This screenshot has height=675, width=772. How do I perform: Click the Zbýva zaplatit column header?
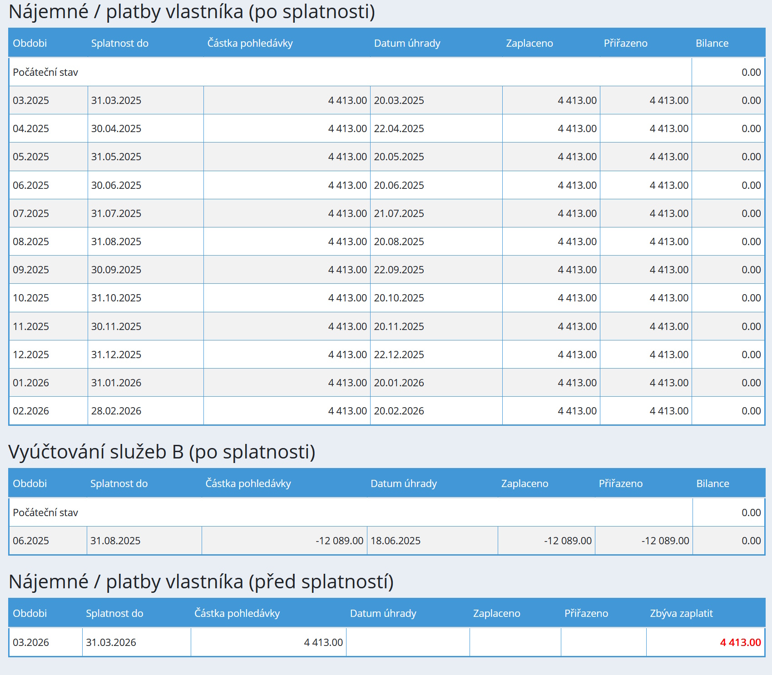(681, 613)
